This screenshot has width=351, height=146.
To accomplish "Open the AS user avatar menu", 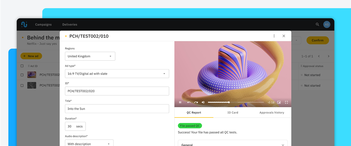I will coord(327,24).
